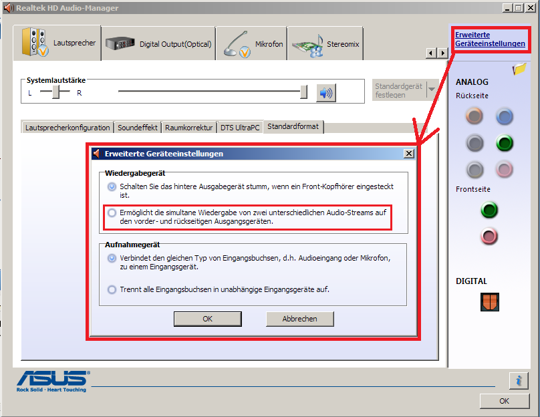Click the DIGITAL heading text
Viewport: 540px width, 417px height.
tap(471, 281)
